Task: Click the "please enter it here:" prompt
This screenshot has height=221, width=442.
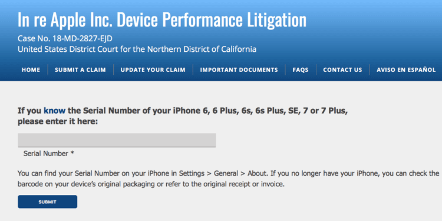Action: click(58, 123)
